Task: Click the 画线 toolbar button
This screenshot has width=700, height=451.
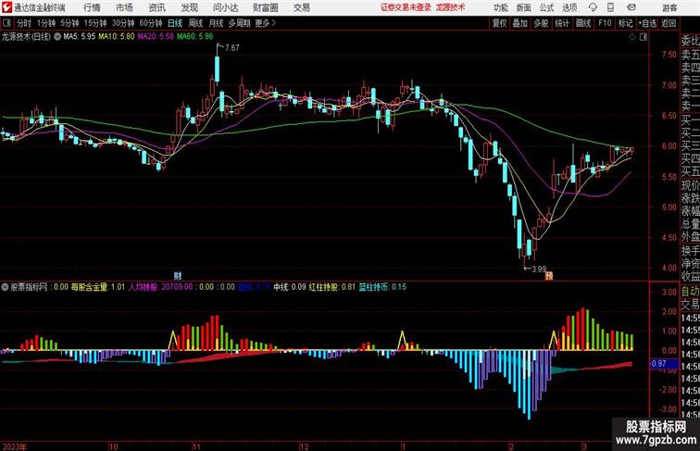Action: point(583,23)
